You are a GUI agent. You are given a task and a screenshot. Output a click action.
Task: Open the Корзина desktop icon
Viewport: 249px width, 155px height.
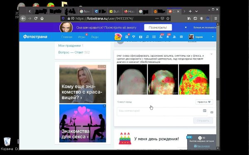coord(7,143)
